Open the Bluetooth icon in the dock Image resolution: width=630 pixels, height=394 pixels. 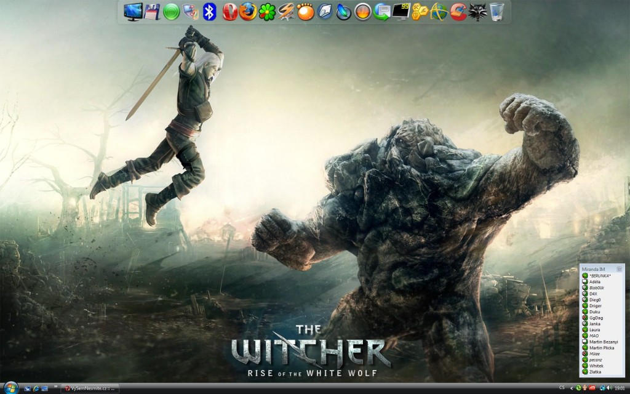pos(209,12)
